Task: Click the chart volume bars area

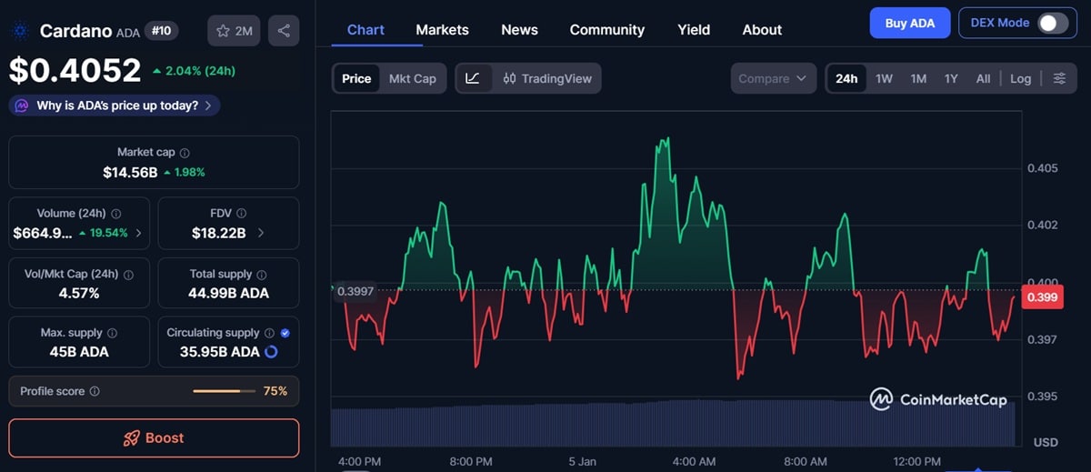Action: pyautogui.click(x=673, y=423)
